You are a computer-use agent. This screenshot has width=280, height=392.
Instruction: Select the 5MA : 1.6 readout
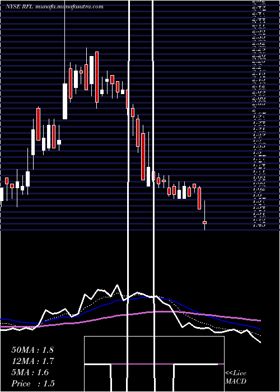30,372
